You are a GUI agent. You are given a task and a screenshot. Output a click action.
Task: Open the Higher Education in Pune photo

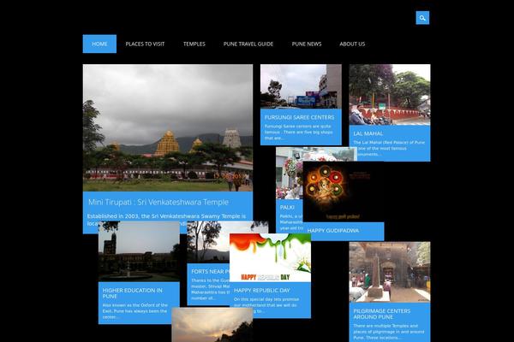click(x=139, y=251)
